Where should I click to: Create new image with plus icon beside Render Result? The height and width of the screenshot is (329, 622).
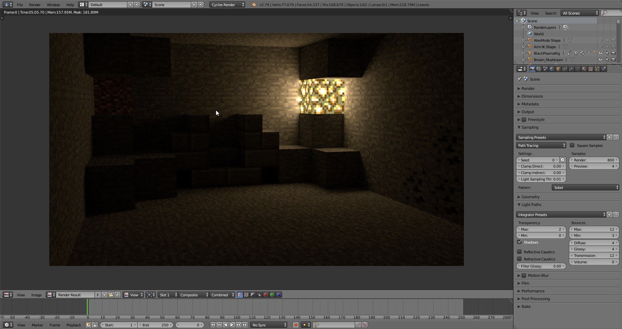tap(104, 295)
